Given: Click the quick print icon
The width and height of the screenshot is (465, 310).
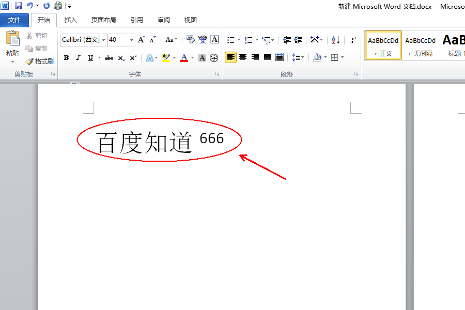Looking at the screenshot, I should 58,6.
